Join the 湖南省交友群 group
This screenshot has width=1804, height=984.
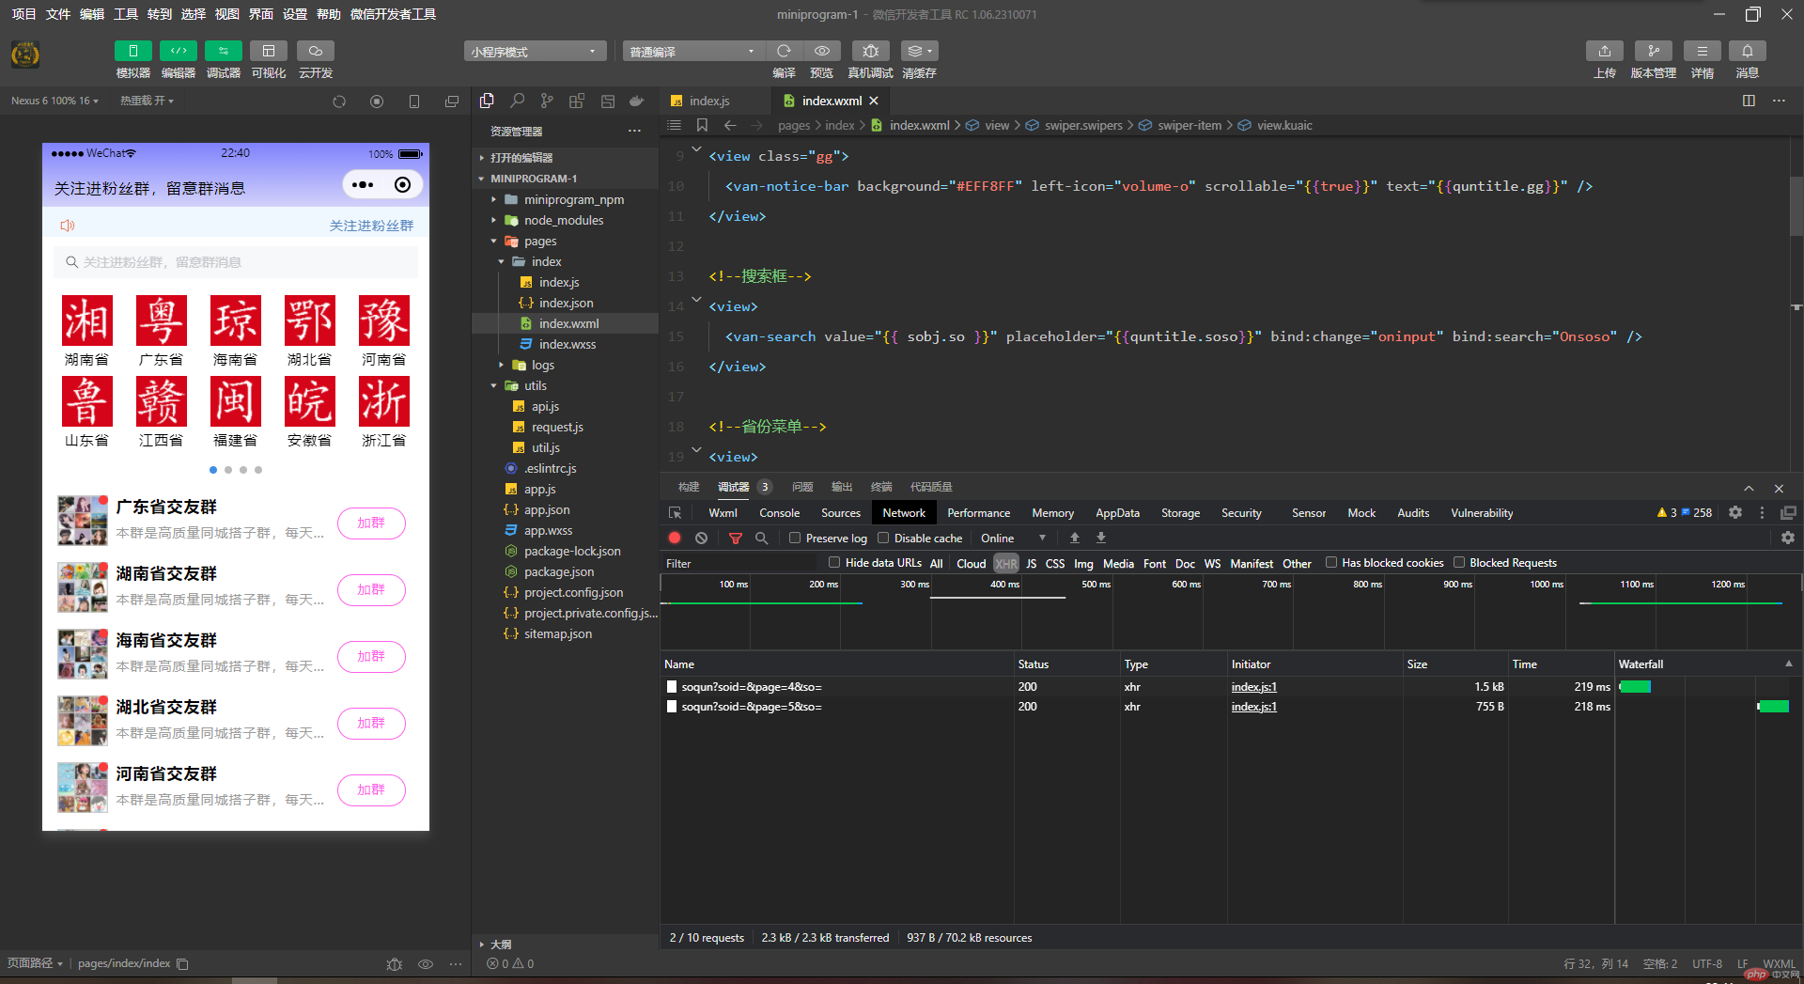click(371, 589)
